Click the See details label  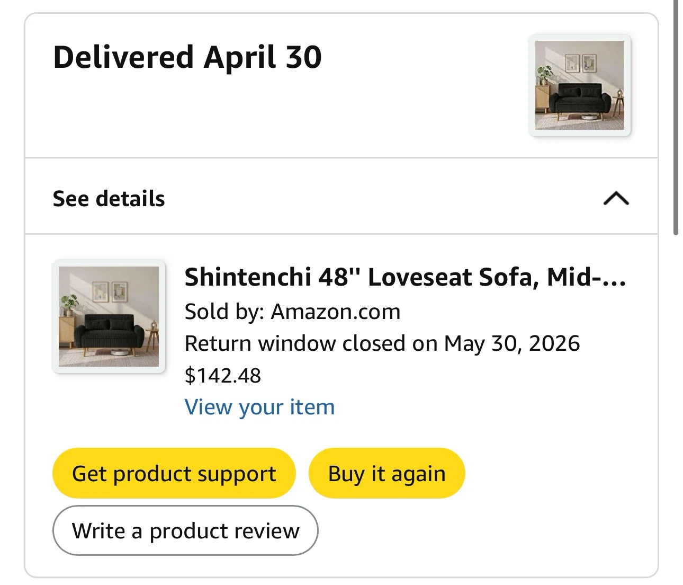109,199
